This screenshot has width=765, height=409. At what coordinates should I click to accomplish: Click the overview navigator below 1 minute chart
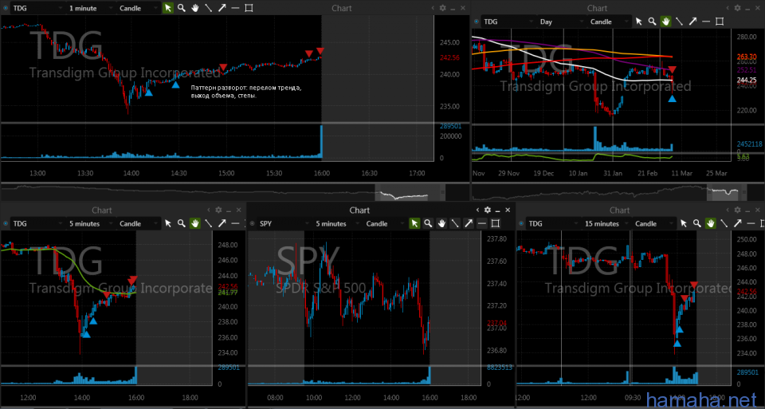point(223,192)
